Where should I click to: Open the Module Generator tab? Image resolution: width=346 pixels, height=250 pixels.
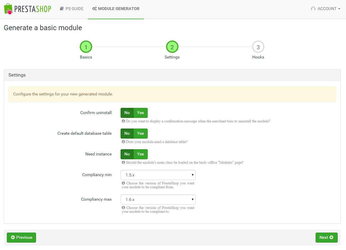(x=116, y=9)
